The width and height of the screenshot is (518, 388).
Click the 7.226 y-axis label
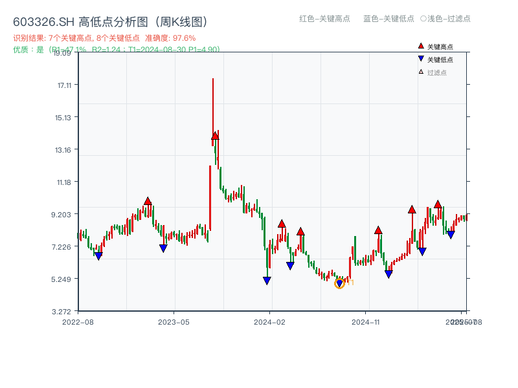click(x=61, y=247)
